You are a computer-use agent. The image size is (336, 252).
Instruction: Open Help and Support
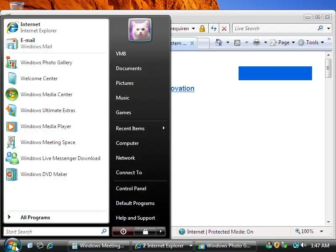[135, 218]
